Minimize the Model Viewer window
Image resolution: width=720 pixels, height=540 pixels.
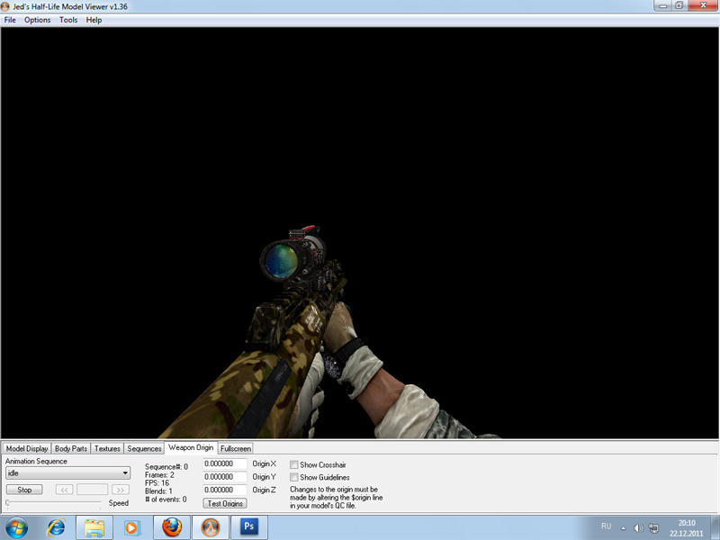click(x=662, y=5)
